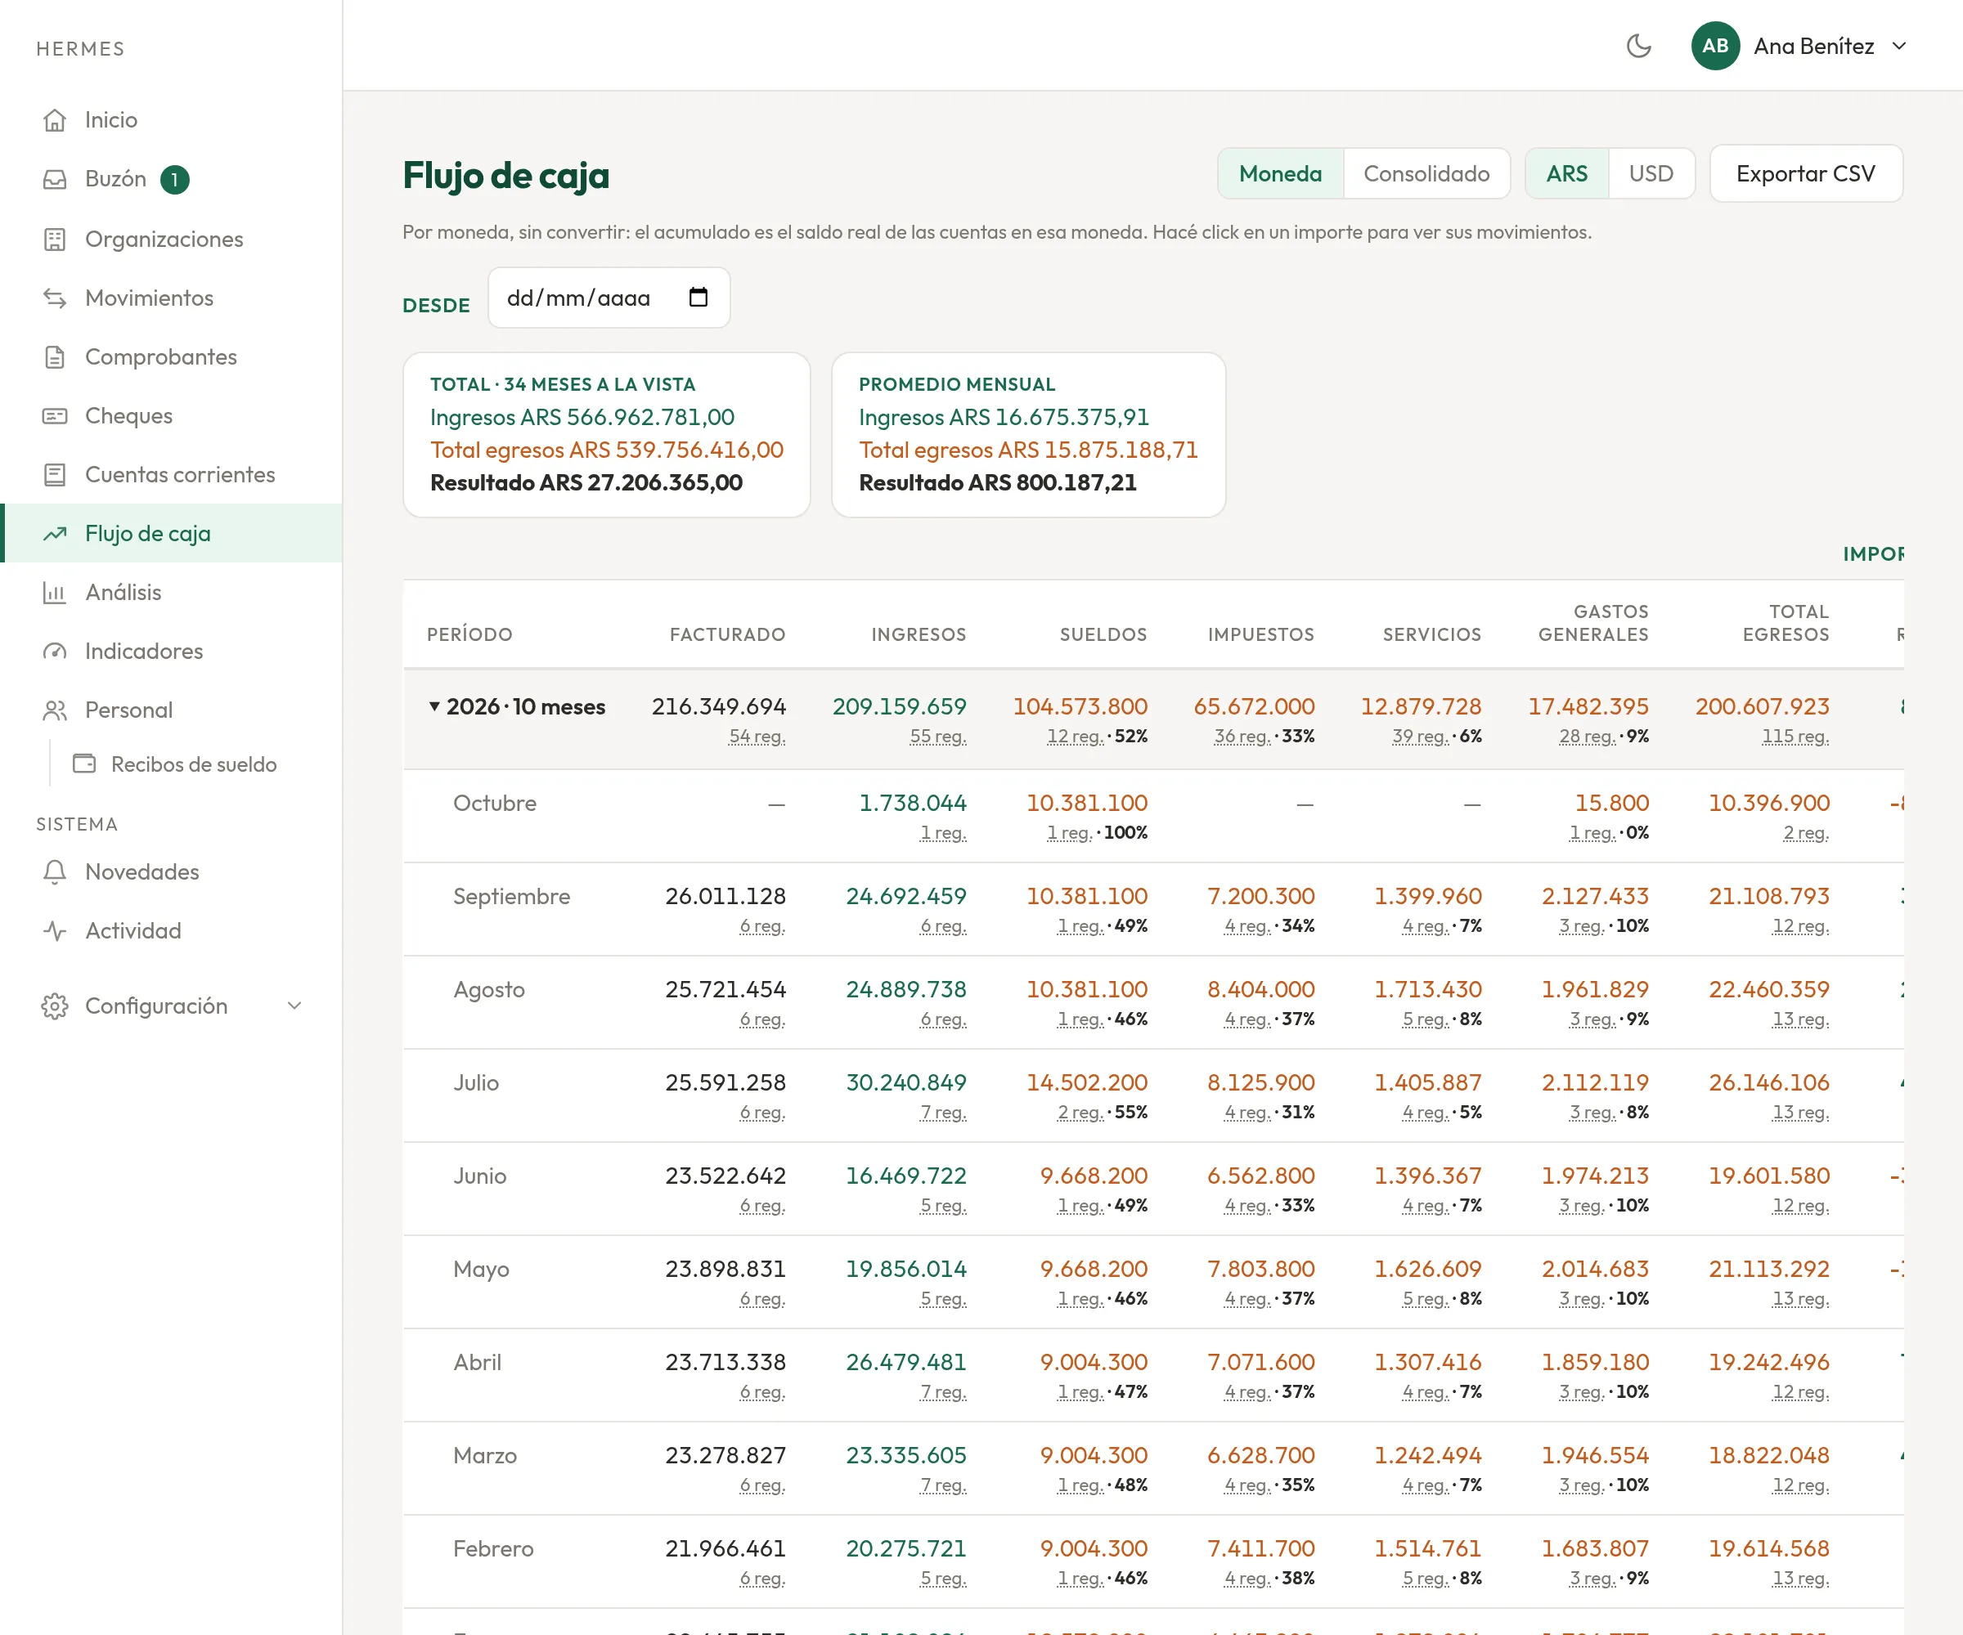This screenshot has width=1963, height=1635.
Task: Click the Exportar CSV button
Action: tap(1806, 174)
